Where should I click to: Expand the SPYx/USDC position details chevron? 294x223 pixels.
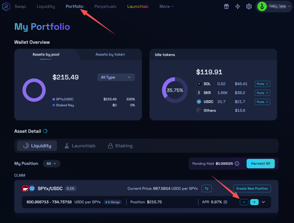pyautogui.click(x=264, y=202)
